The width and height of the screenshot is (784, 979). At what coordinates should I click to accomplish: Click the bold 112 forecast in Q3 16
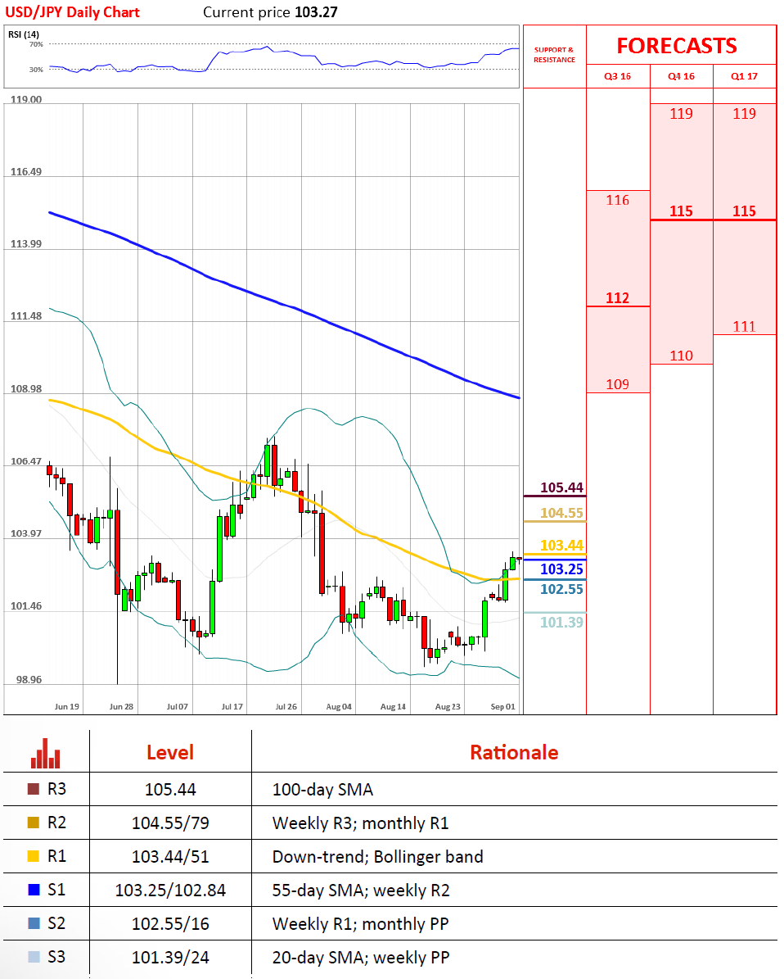tap(618, 298)
